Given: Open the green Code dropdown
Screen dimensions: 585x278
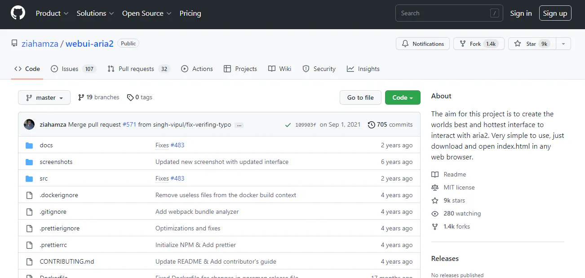Looking at the screenshot, I should [x=403, y=97].
